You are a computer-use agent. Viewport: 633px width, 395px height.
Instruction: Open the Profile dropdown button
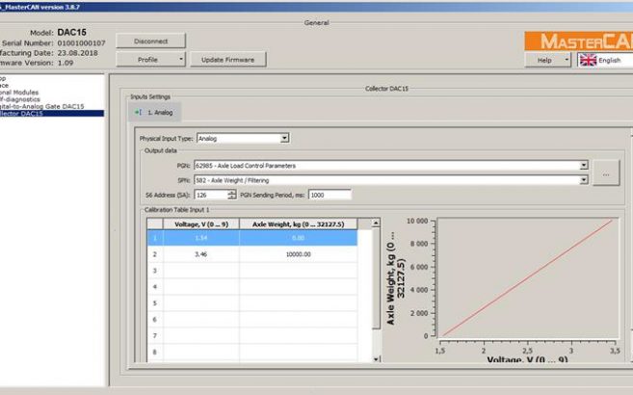150,60
